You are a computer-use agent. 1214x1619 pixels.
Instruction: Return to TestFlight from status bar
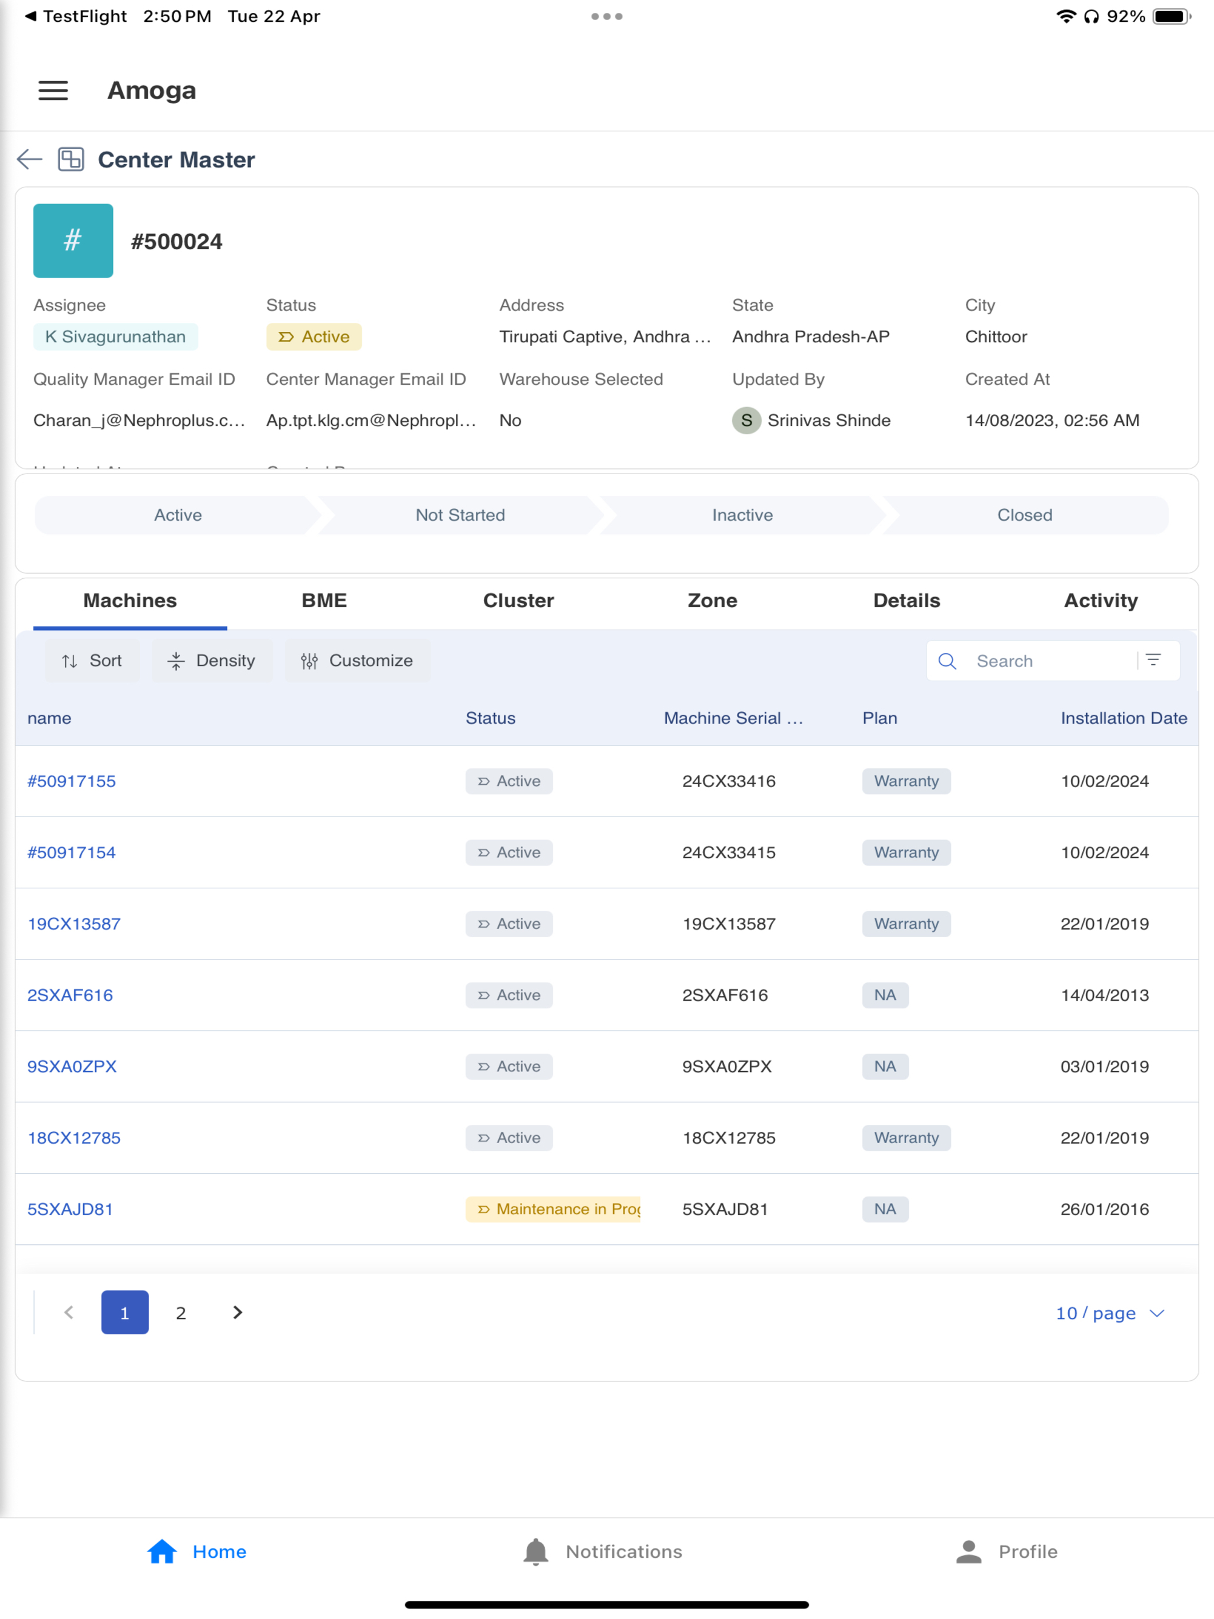pos(75,16)
